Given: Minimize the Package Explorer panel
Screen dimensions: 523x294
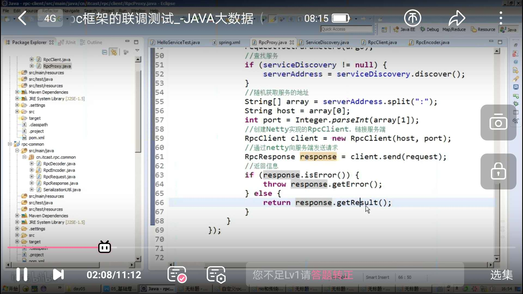Looking at the screenshot, I should (x=127, y=41).
